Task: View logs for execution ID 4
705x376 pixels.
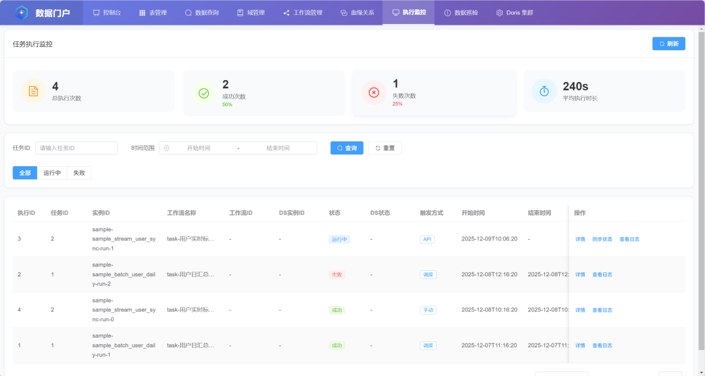Action: pyautogui.click(x=602, y=310)
